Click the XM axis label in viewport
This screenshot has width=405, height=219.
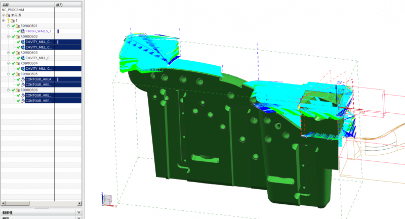point(362,112)
